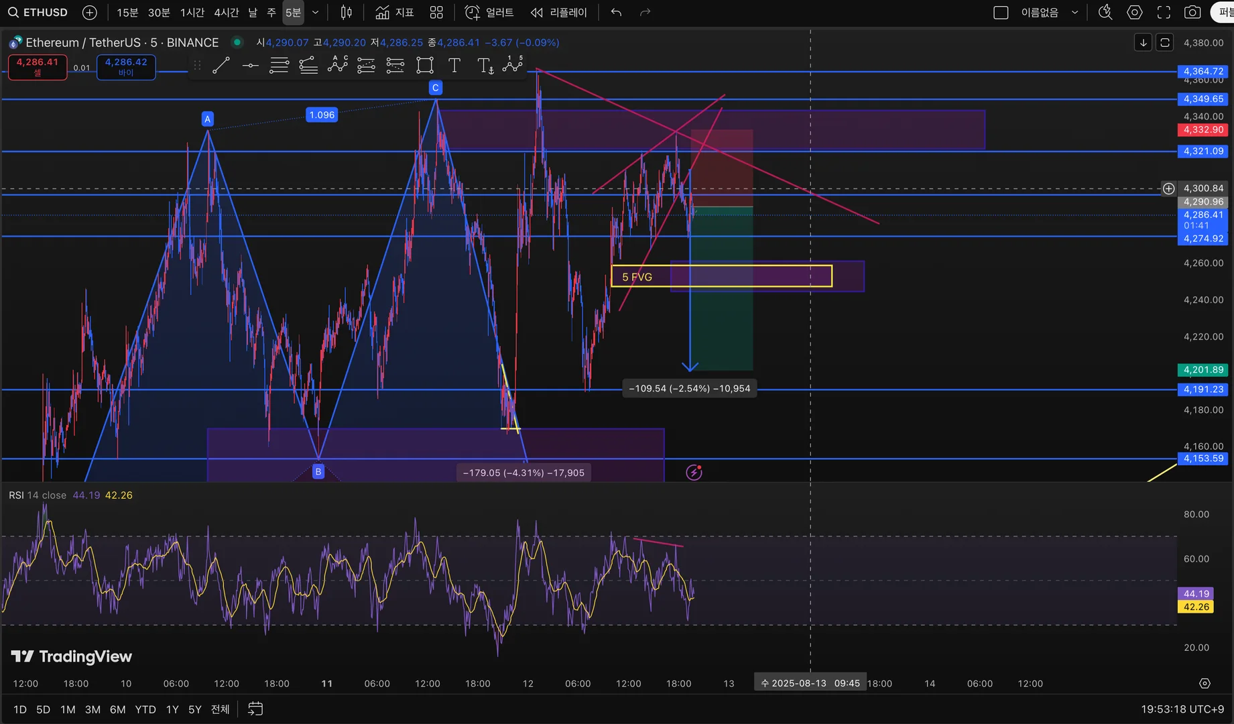This screenshot has height=724, width=1234.
Task: Set the date range to 5D
Action: tap(43, 709)
